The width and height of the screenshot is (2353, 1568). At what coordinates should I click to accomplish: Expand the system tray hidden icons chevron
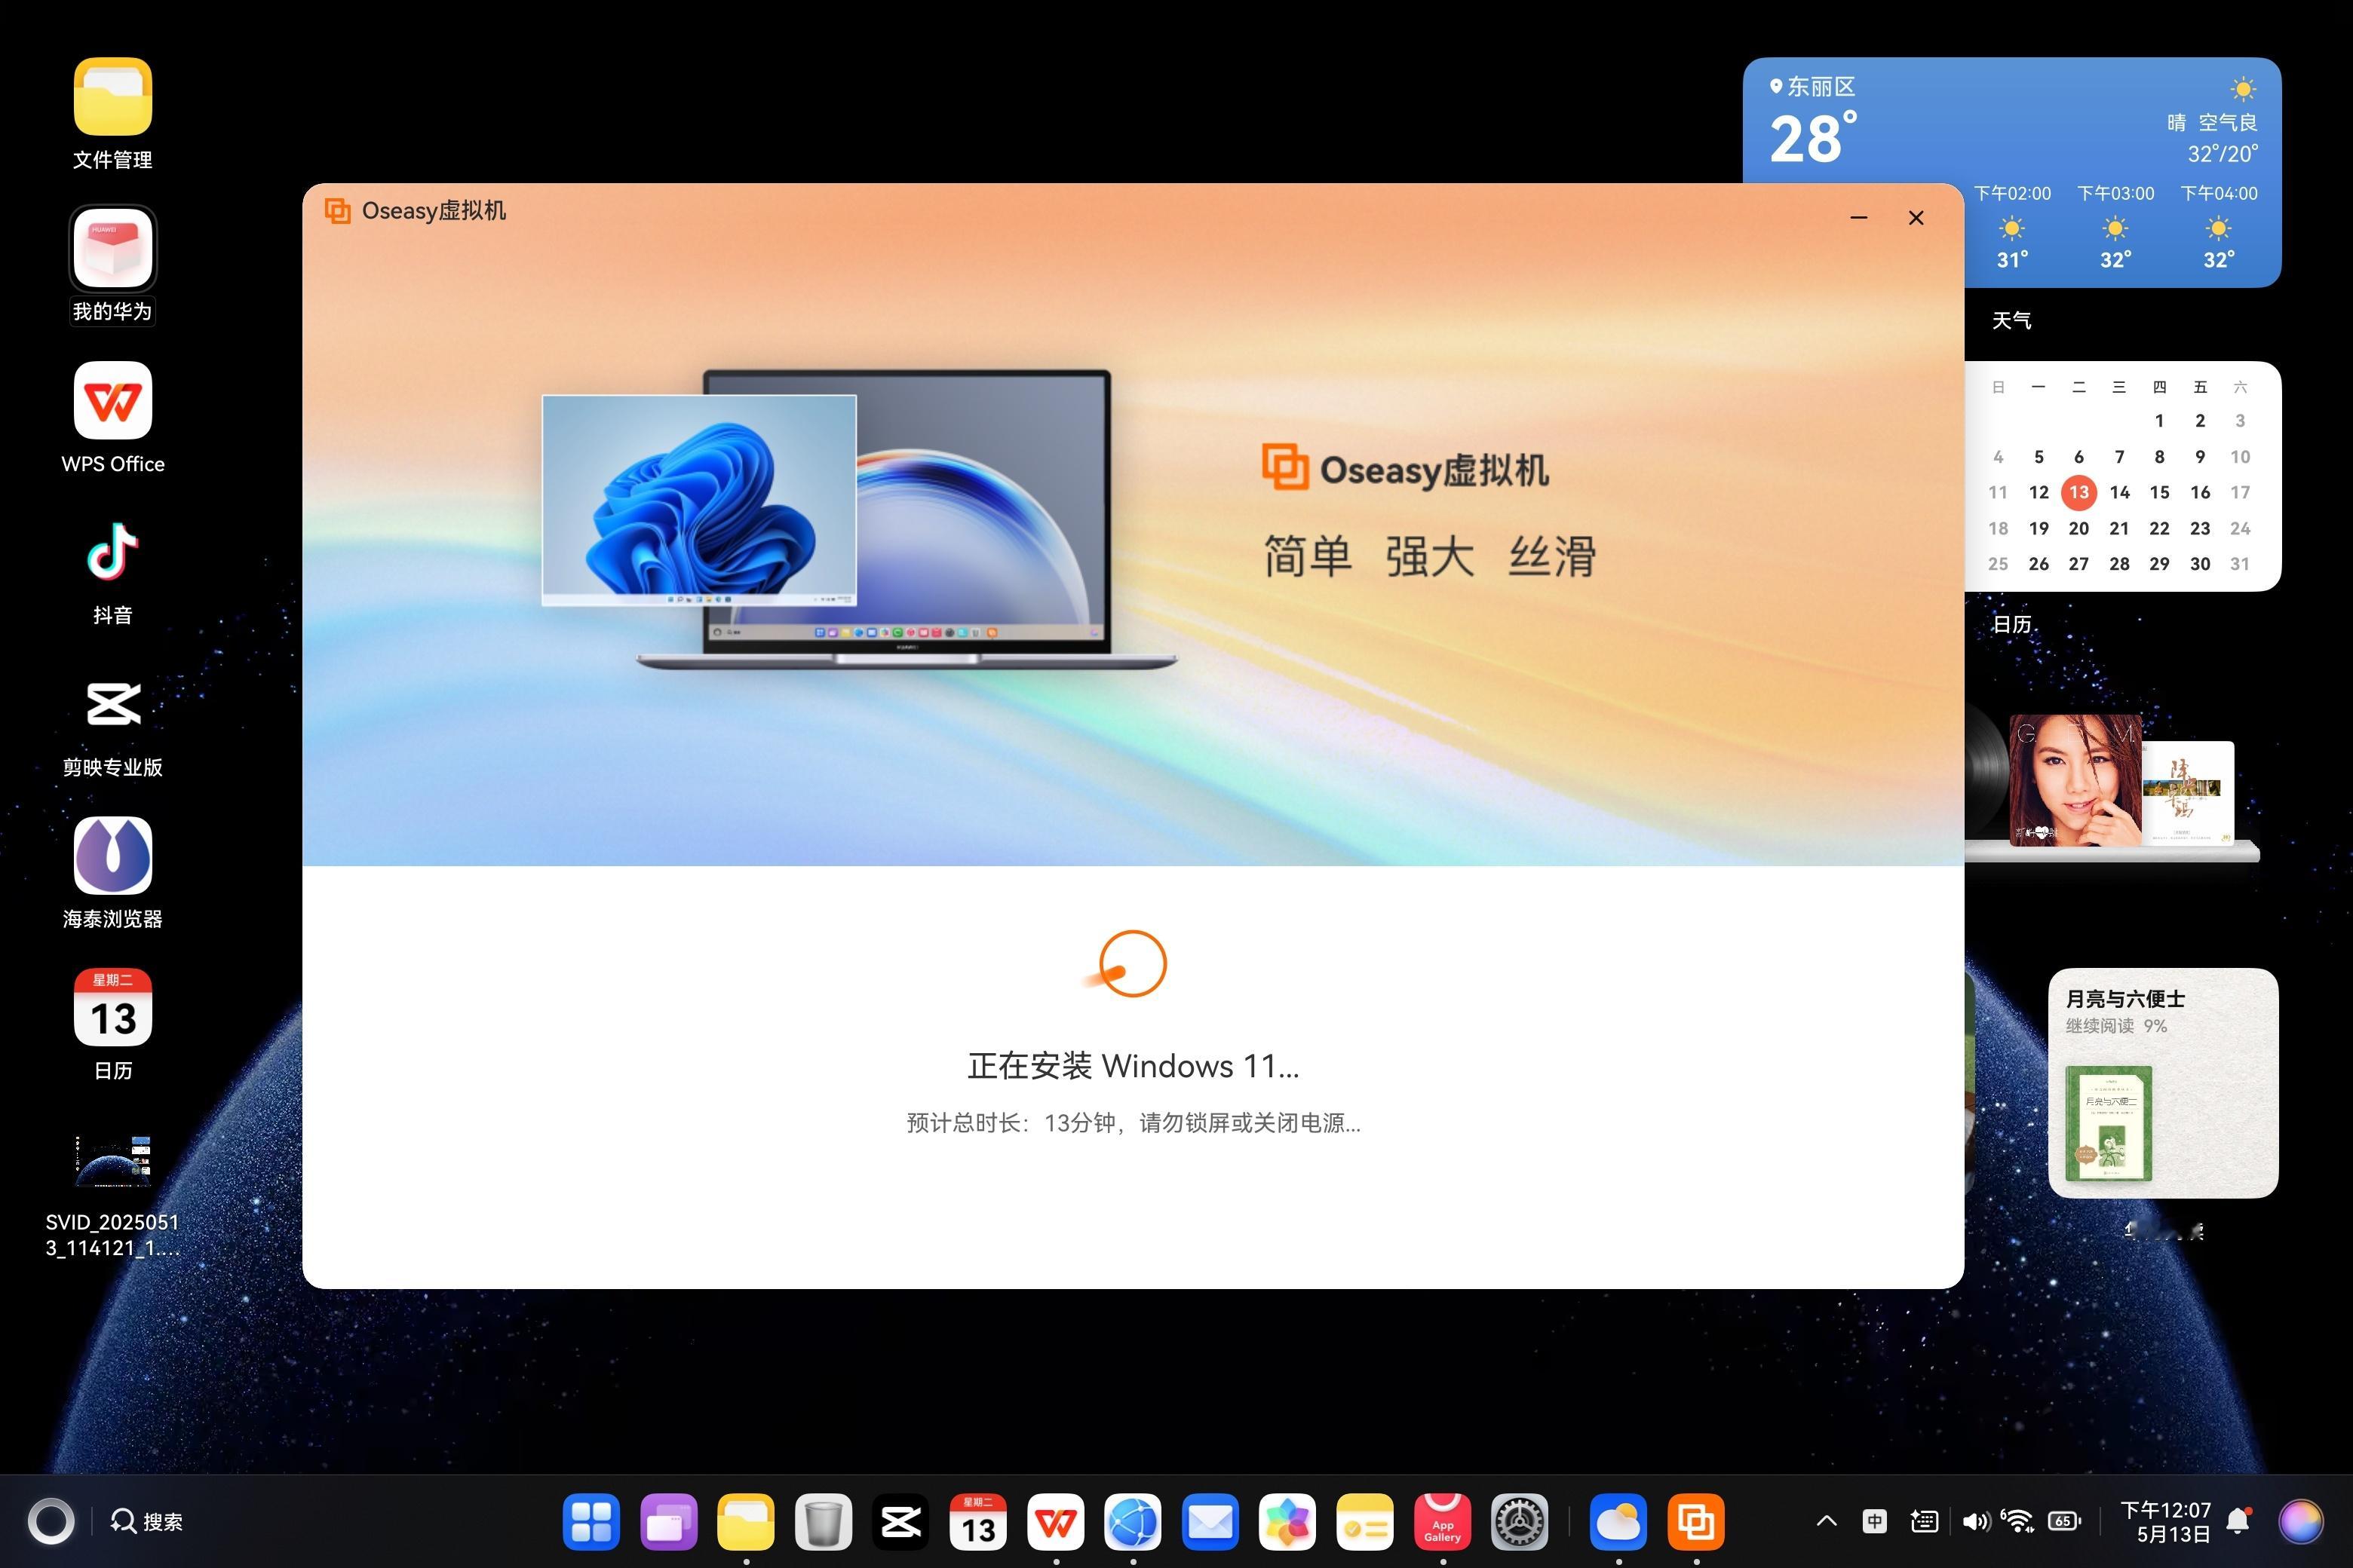pos(1826,1521)
